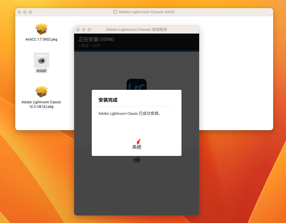Click the Adobe Lightroom Classic 2023 window title
Screen dimensions: 286x223
point(146,12)
